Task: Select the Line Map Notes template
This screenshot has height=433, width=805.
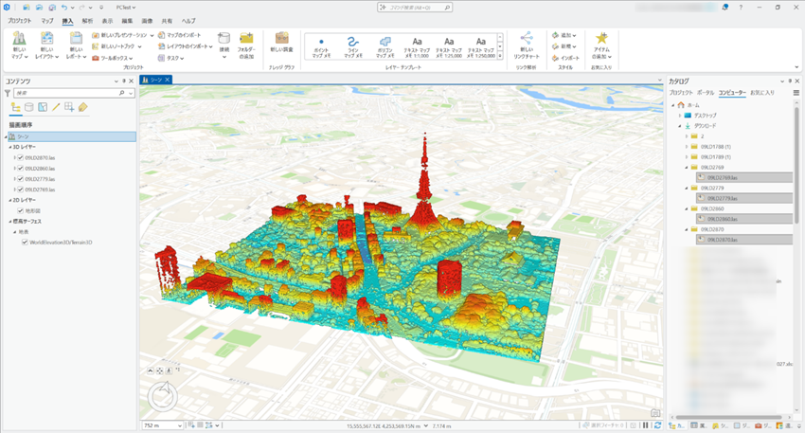Action: (x=352, y=46)
